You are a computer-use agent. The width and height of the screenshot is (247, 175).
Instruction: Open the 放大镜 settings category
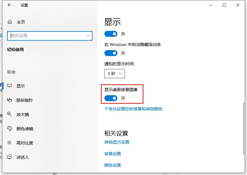(x=23, y=114)
